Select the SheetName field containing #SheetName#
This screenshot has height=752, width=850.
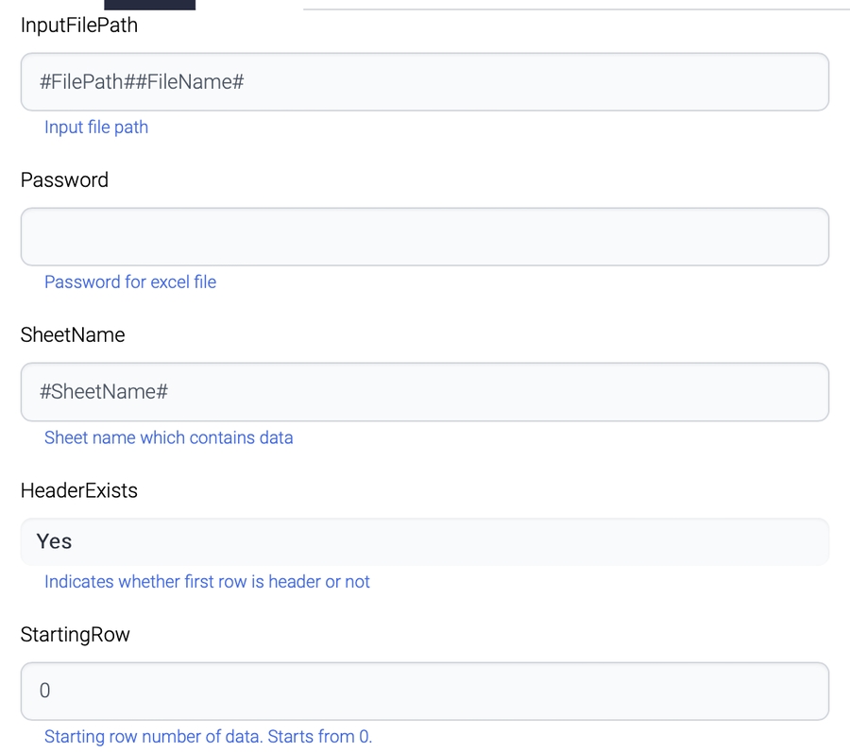(x=425, y=391)
